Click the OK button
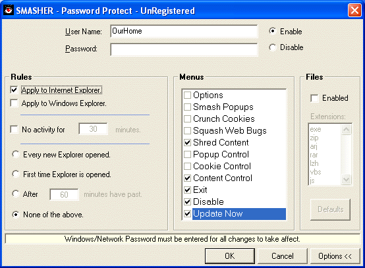 click(x=230, y=256)
